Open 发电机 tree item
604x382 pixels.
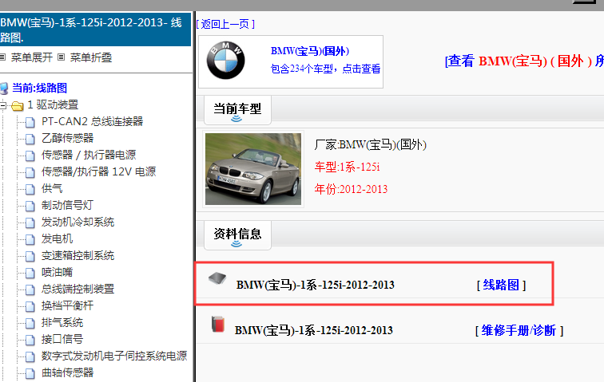coord(57,239)
